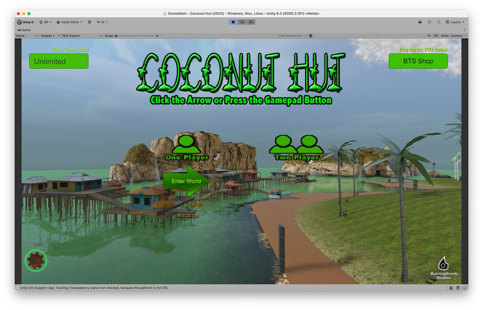Viewport: 483px width, 310px height.
Task: Toggle the Shortcuts keyboard icon
Action: 436,36
